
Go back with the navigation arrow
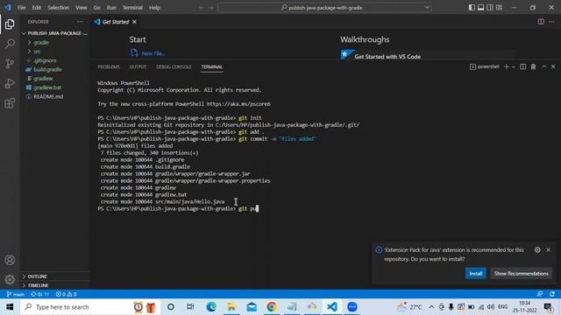coord(202,8)
